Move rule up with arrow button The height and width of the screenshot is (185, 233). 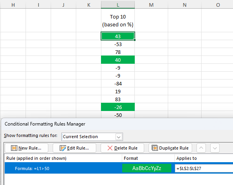[201, 148]
